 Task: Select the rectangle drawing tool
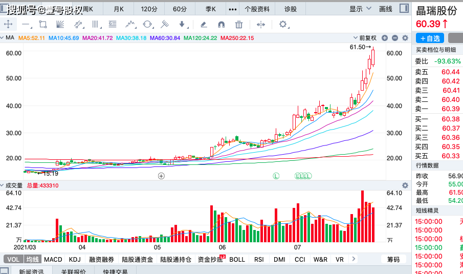pyautogui.click(x=43, y=24)
